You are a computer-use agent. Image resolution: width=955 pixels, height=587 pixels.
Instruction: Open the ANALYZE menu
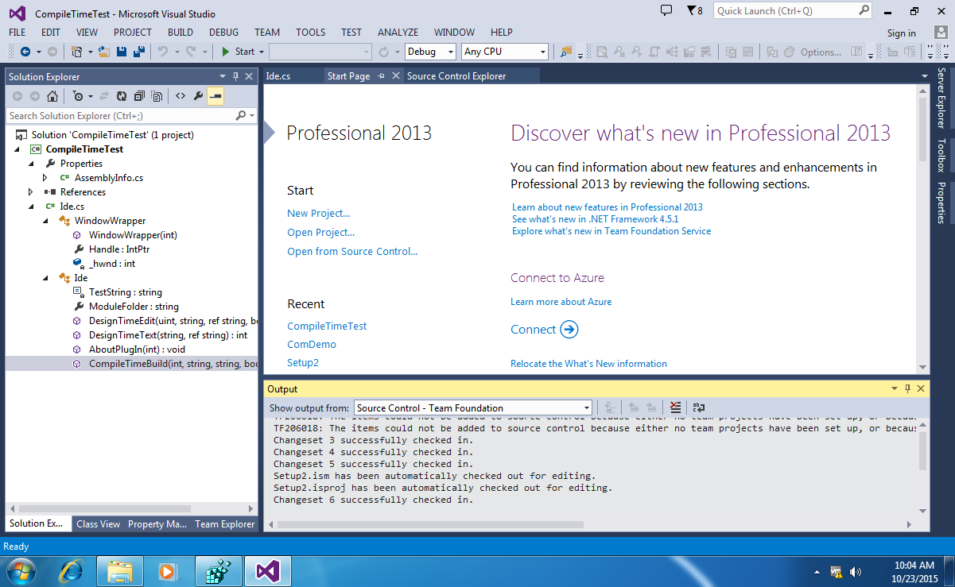point(398,33)
